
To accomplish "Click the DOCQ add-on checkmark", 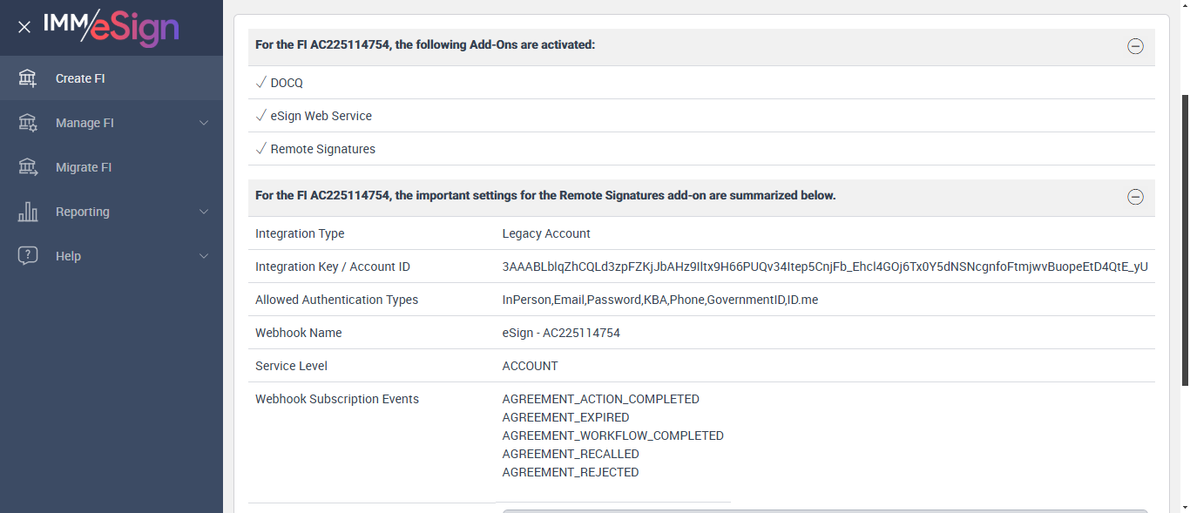I will point(260,83).
